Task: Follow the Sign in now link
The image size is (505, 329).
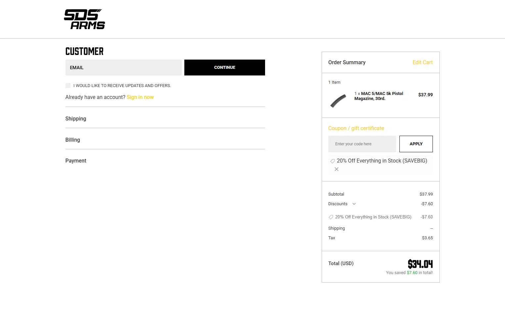Action: click(x=140, y=97)
